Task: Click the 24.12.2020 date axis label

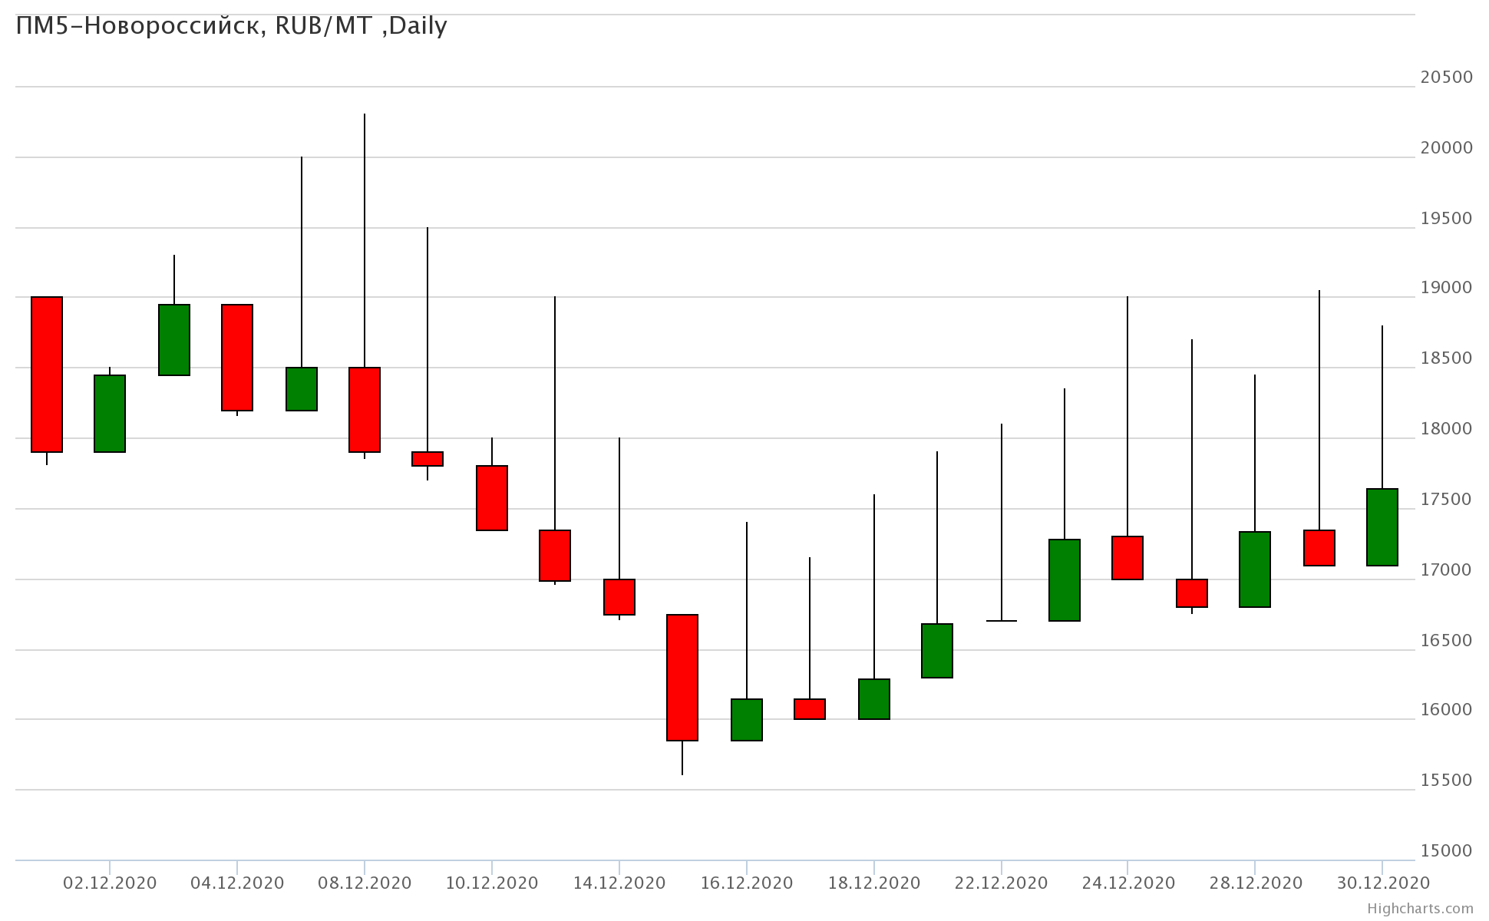Action: (1127, 883)
